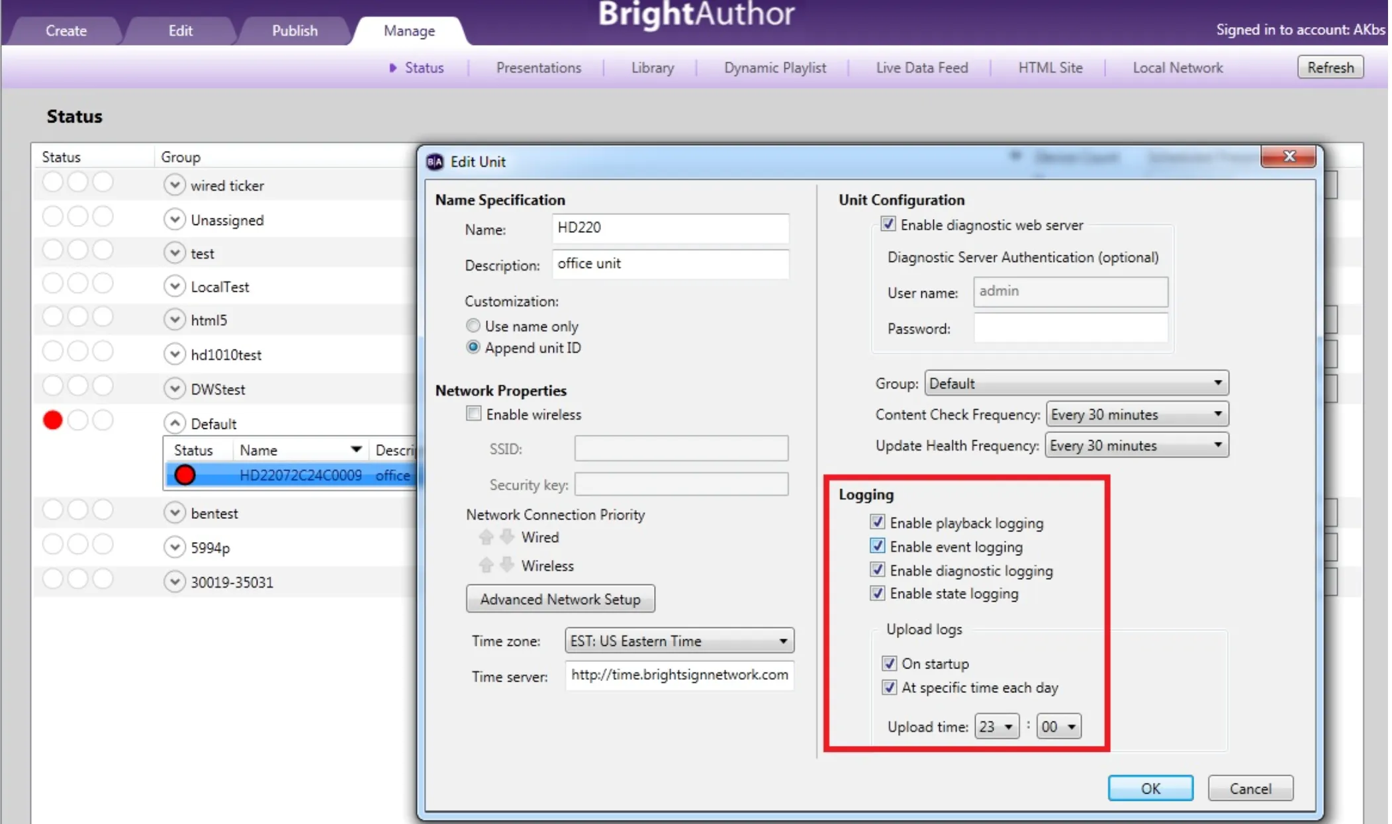Disable event logging checkbox
The height and width of the screenshot is (824, 1392).
[x=877, y=546]
